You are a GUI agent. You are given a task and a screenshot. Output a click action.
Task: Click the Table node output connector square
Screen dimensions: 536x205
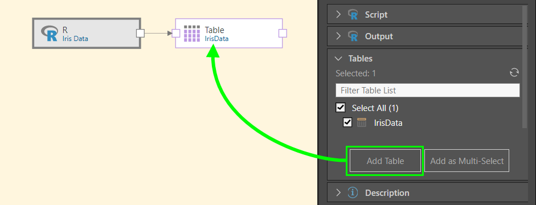283,33
